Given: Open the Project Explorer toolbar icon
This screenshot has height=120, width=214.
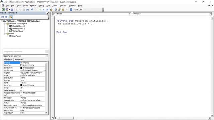Looking at the screenshot, I should [x=56, y=10].
